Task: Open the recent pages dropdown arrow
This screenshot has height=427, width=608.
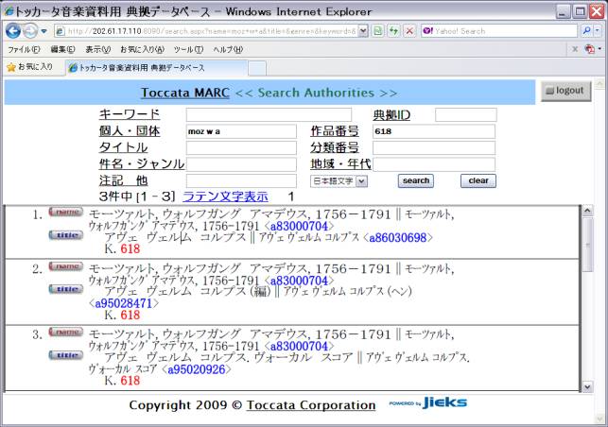Action: 43,31
